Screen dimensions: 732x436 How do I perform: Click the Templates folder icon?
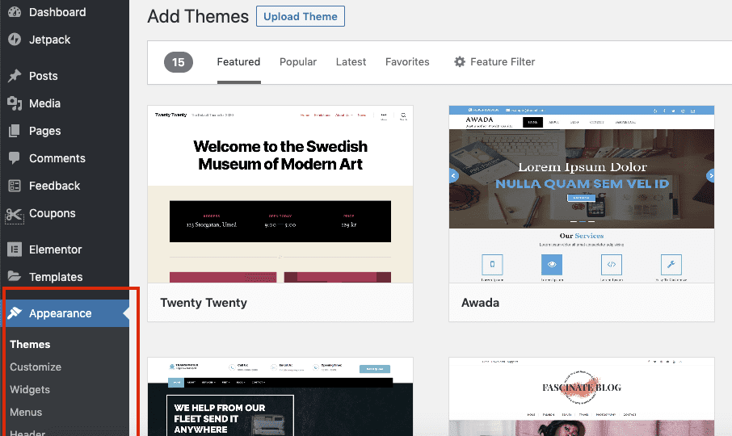coord(15,276)
